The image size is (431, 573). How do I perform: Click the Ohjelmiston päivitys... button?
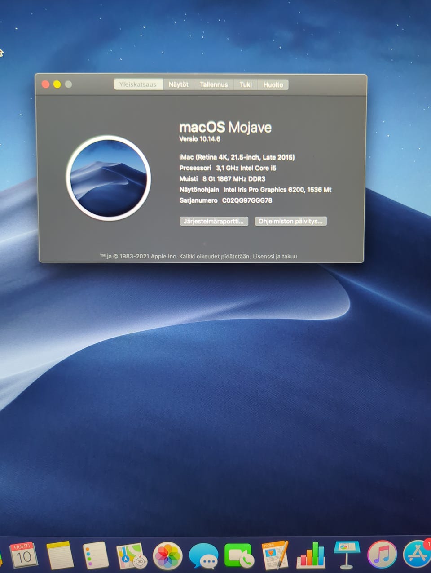290,221
